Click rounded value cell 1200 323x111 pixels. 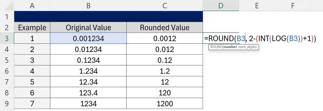[164, 104]
